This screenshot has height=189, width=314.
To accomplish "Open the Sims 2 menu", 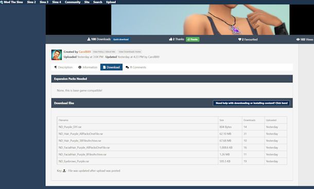I will pos(31,2).
